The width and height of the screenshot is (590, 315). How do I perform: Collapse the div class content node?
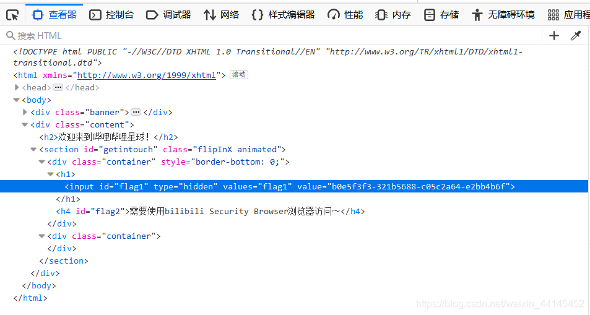coord(25,124)
